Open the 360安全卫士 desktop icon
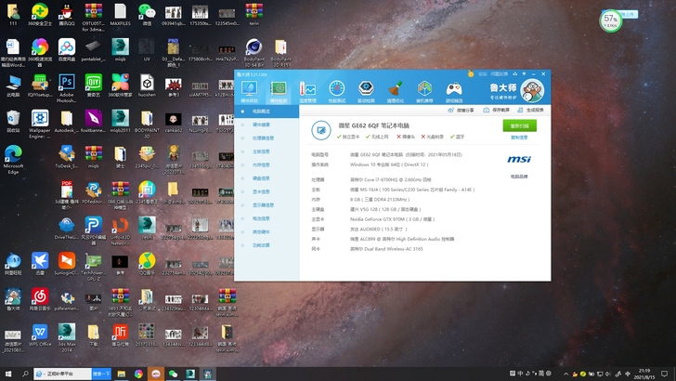This screenshot has height=381, width=676. tap(40, 14)
